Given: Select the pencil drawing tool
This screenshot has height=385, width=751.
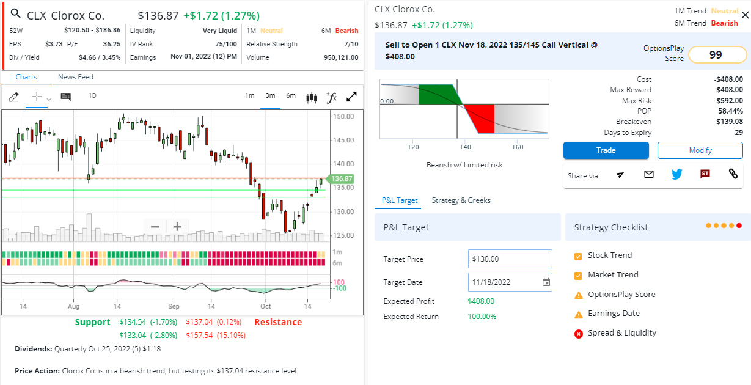Looking at the screenshot, I should coord(14,97).
